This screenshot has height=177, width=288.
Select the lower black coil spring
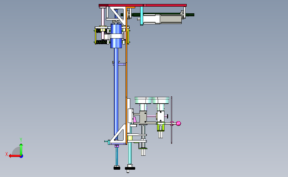pos(102,42)
